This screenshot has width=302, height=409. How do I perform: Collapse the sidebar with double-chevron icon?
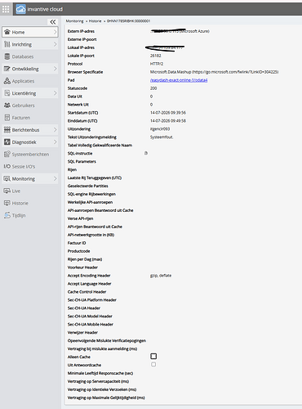(x=53, y=22)
